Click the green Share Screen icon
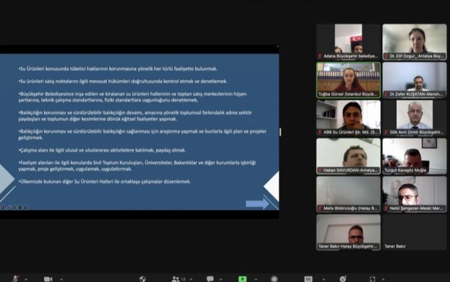 click(242, 278)
